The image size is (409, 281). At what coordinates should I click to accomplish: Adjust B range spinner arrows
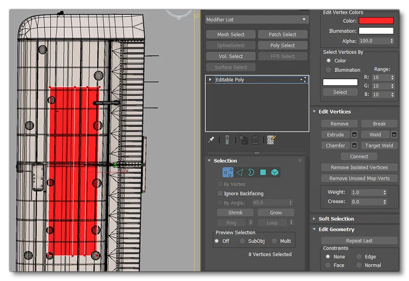click(392, 94)
